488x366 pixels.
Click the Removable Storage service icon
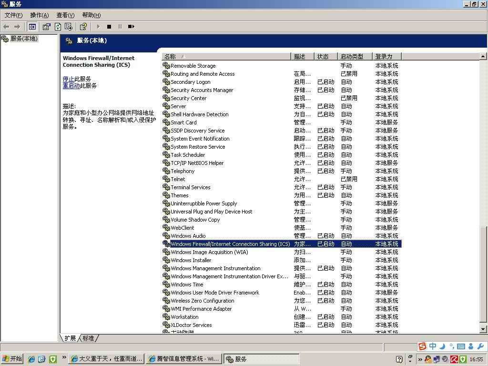166,65
